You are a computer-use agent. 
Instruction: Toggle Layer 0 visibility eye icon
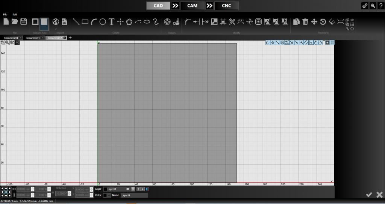(x=128, y=189)
